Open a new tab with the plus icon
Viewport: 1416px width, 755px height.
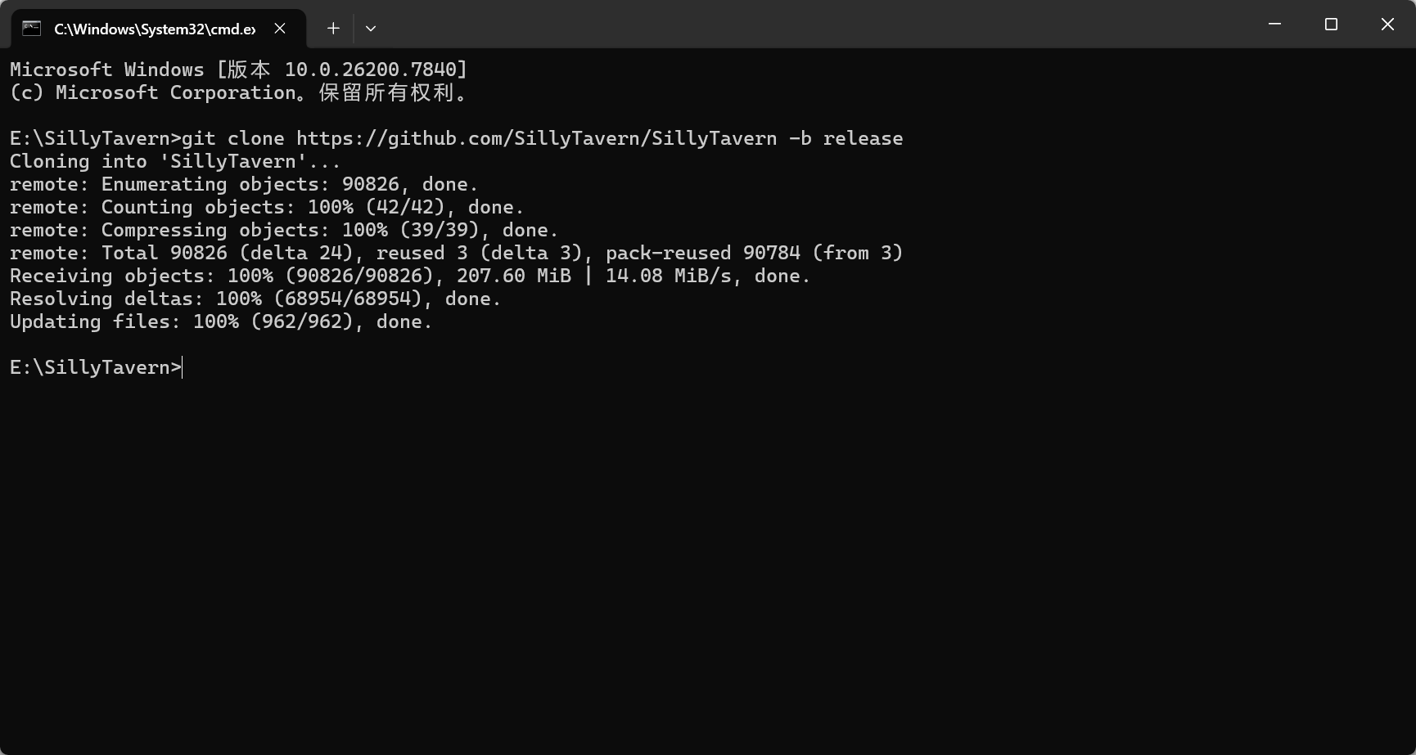click(x=333, y=28)
